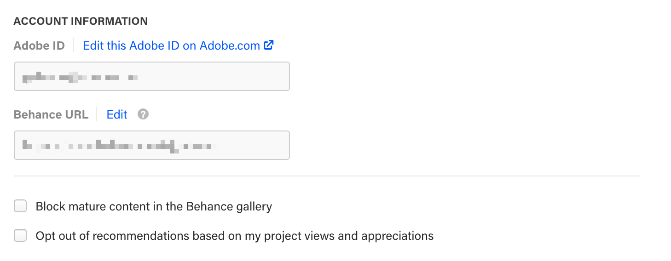Click the Opt out of recommendations label text
This screenshot has height=261, width=671.
point(235,236)
